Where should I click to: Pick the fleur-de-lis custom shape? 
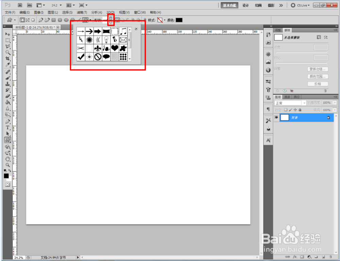[x=98, y=48]
